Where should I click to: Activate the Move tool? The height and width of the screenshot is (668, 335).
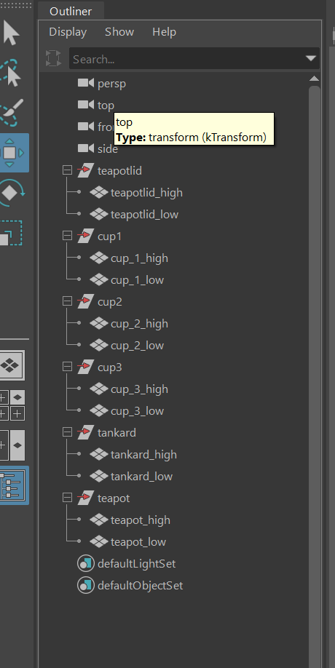(12, 153)
